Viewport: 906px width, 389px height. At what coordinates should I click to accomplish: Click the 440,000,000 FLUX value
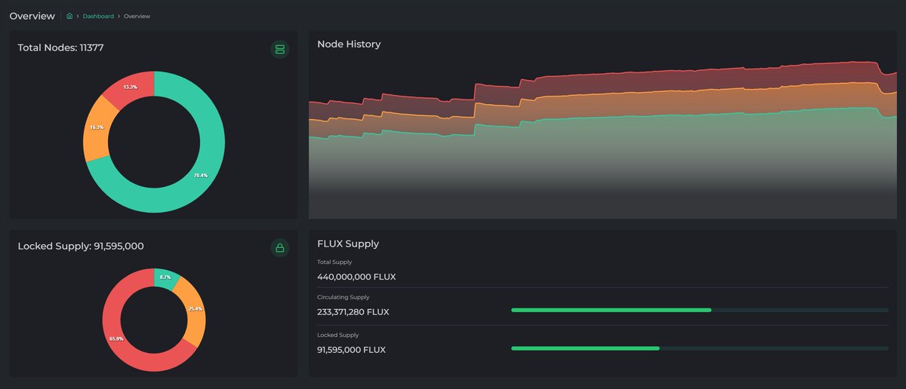coord(356,277)
